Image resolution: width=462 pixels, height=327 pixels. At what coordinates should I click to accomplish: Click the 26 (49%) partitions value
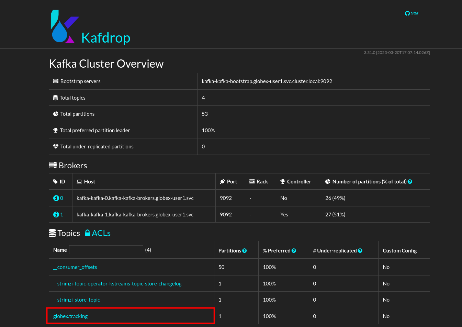[335, 198]
